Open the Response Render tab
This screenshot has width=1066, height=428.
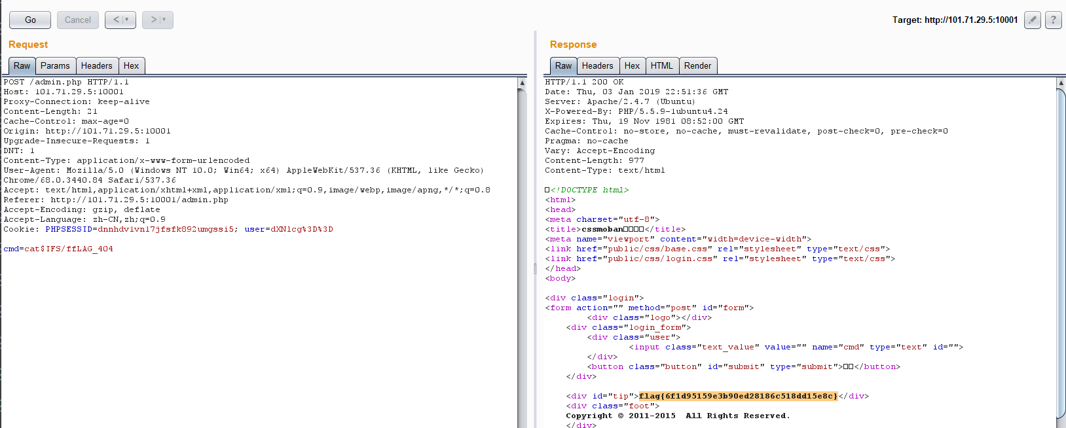click(x=697, y=65)
